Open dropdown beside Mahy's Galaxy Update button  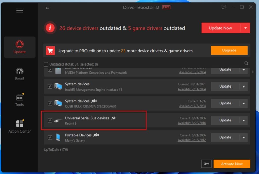coord(244,137)
